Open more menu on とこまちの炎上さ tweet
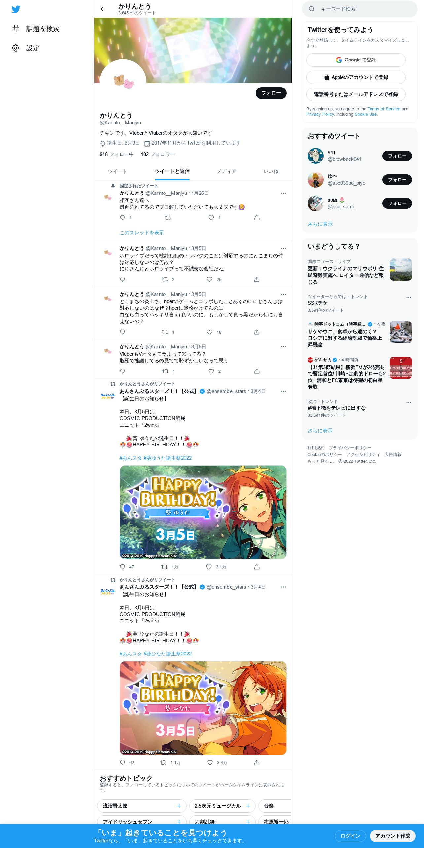The height and width of the screenshot is (848, 424). (x=283, y=294)
